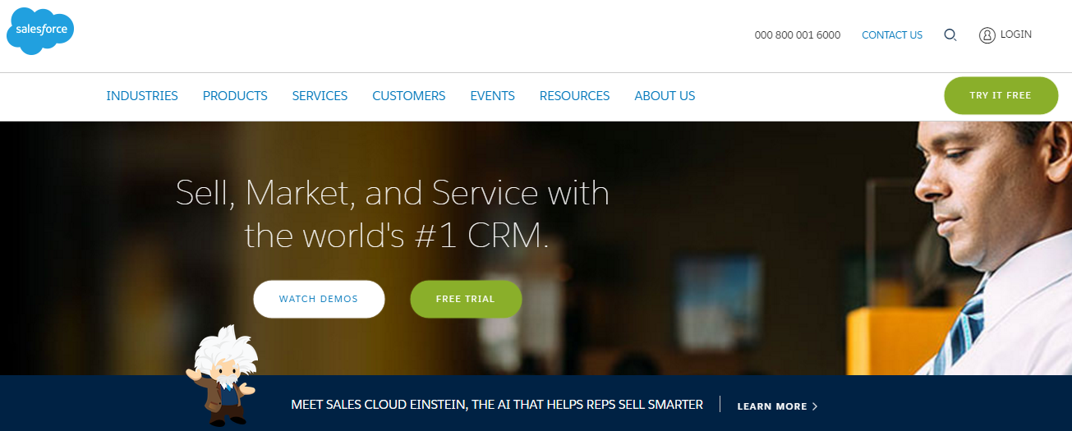1072x431 pixels.
Task: Open the Services menu
Action: tap(320, 96)
